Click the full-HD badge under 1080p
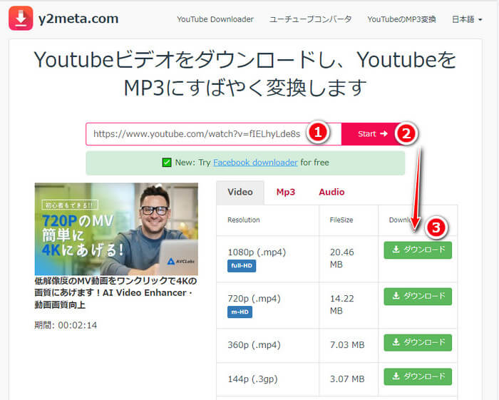 pos(242,266)
